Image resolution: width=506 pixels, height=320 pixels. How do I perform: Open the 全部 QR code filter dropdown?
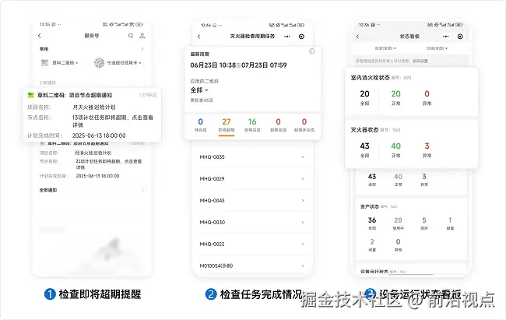(199, 90)
